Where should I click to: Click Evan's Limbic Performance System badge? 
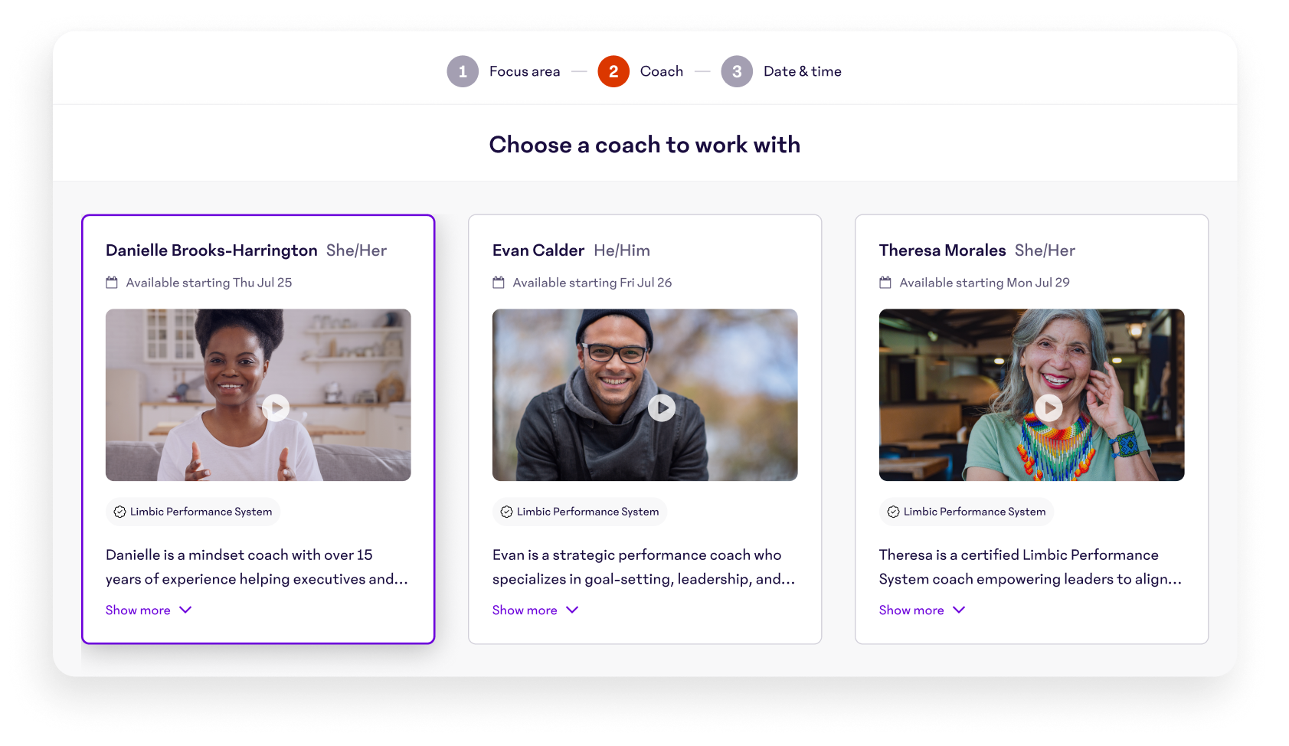[x=580, y=512]
